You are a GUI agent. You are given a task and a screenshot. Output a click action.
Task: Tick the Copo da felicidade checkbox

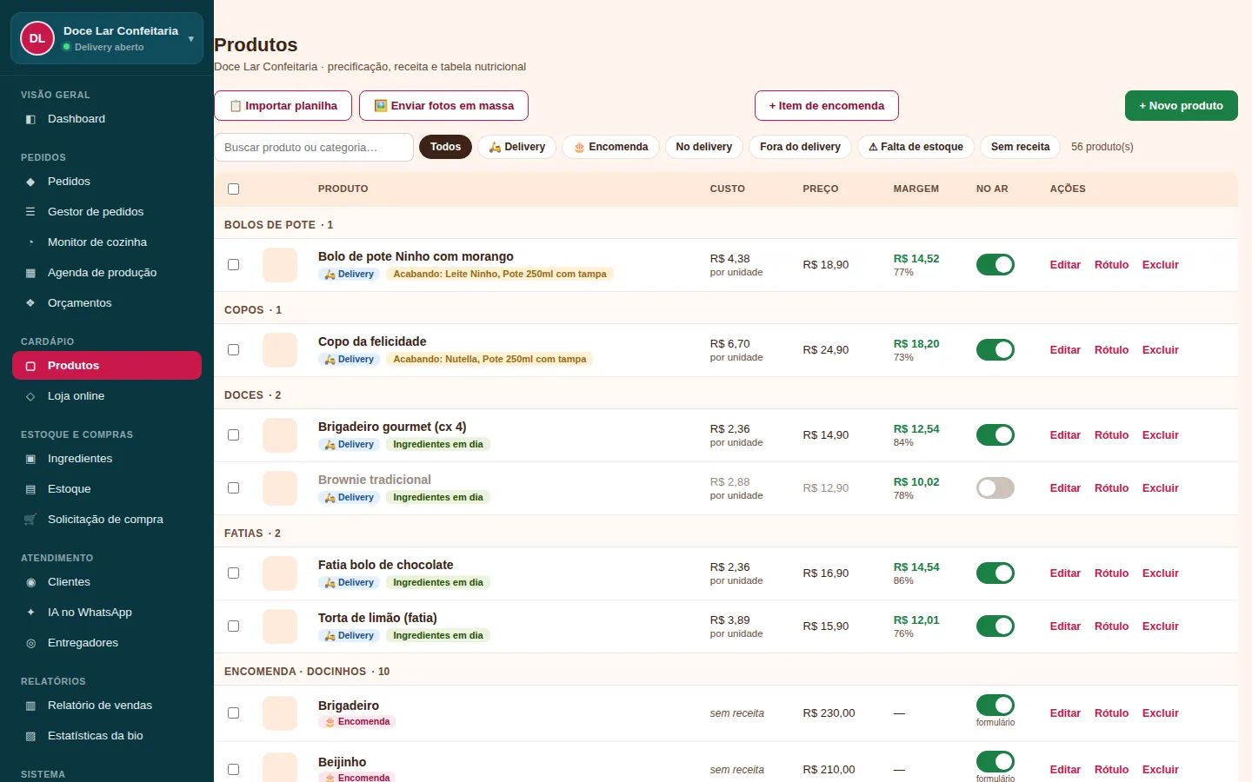233,350
